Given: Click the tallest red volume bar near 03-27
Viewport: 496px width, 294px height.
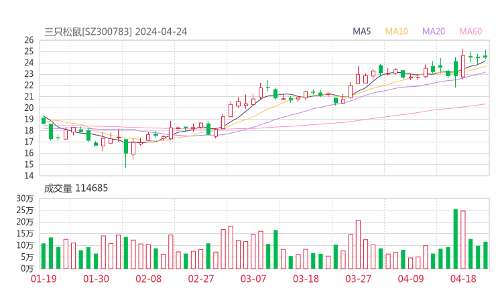Looking at the screenshot, I should tap(358, 244).
